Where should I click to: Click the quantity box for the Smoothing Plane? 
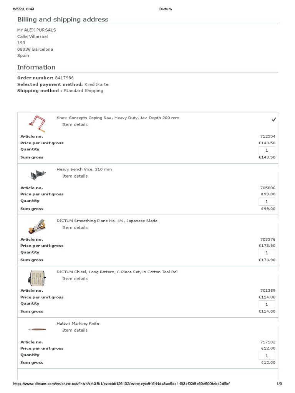click(267, 253)
